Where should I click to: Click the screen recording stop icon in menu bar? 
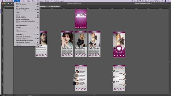(x=132, y=1)
